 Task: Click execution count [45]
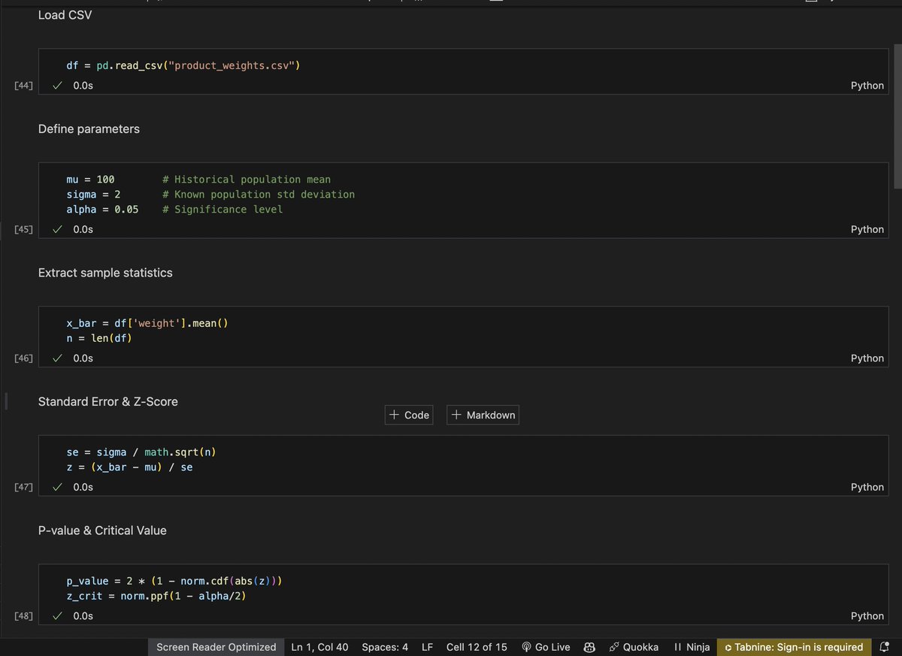point(23,229)
